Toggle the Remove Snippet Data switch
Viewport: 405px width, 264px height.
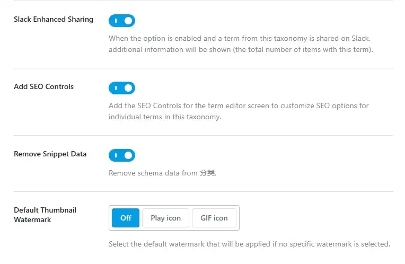tap(121, 155)
